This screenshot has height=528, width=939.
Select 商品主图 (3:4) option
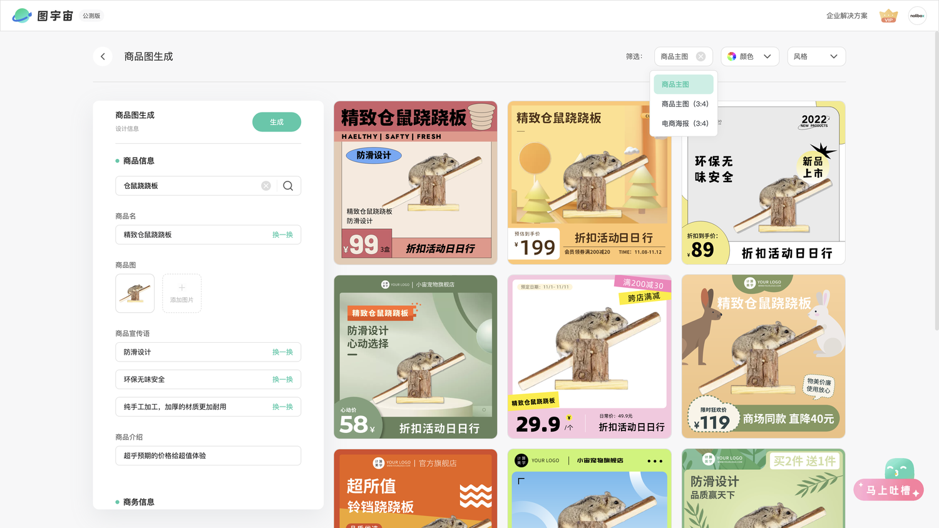684,104
